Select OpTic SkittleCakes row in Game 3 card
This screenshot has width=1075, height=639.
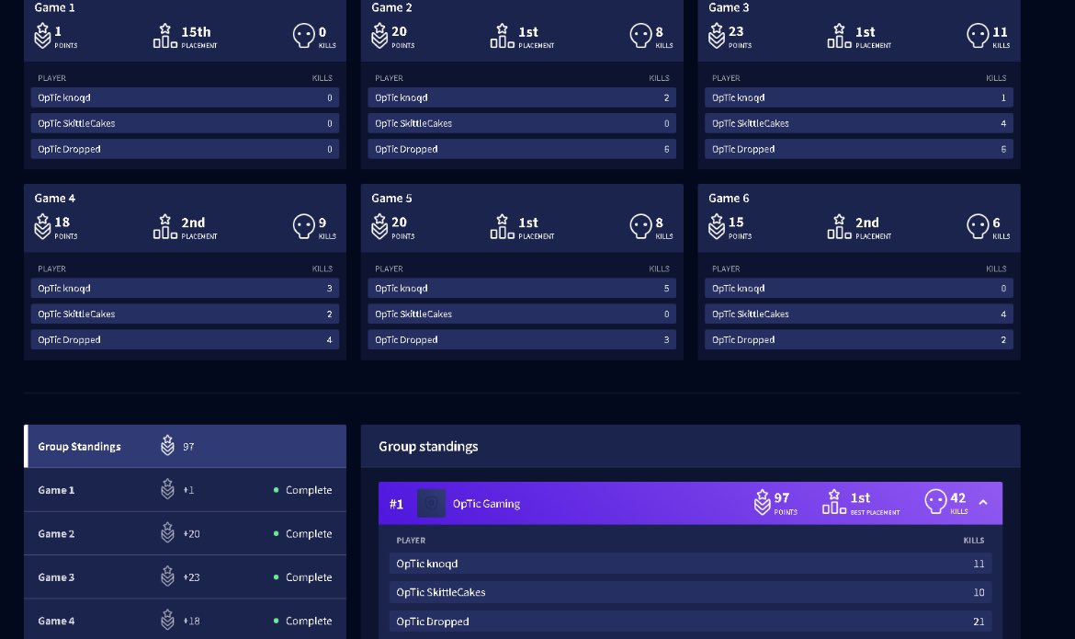click(859, 123)
